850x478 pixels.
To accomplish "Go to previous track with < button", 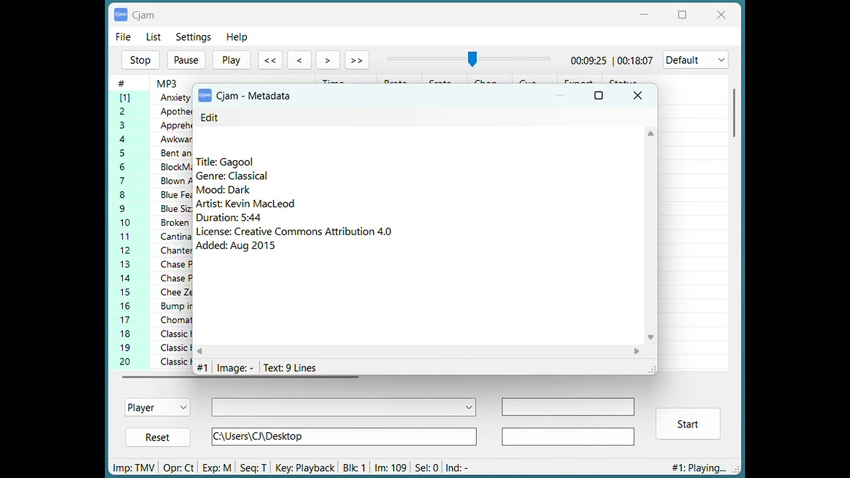I will point(299,60).
